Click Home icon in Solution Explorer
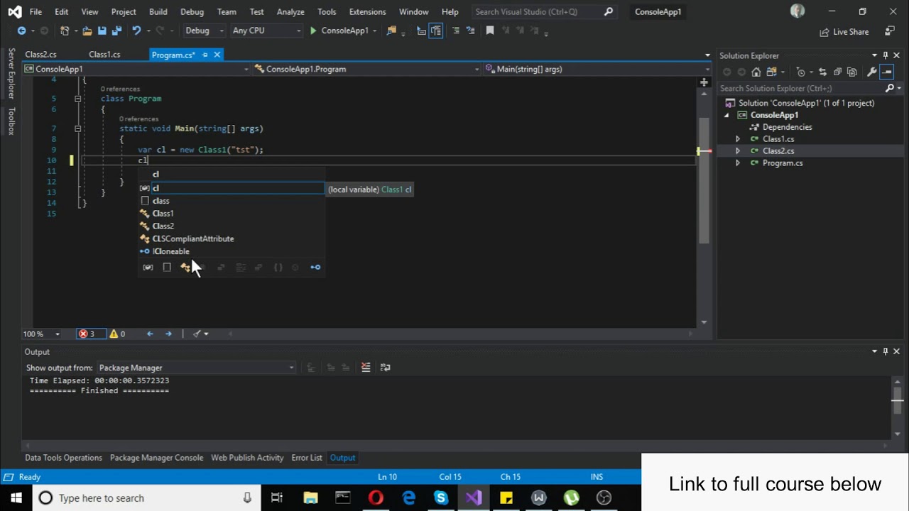 756,72
